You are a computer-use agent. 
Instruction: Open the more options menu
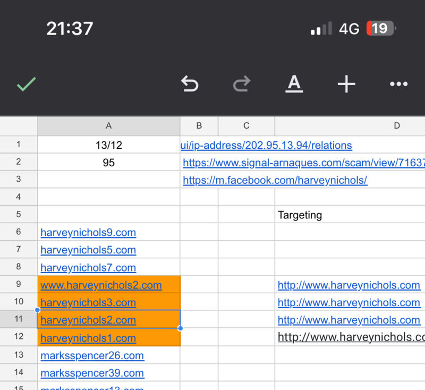coord(399,84)
